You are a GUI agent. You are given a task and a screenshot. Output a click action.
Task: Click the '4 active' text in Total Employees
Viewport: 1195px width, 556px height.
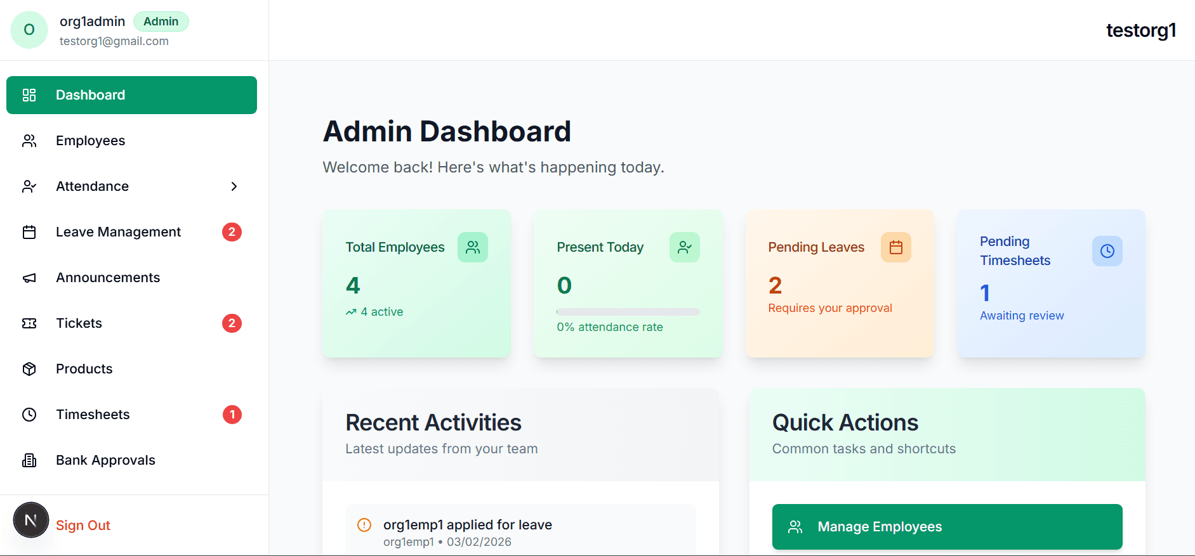(382, 312)
